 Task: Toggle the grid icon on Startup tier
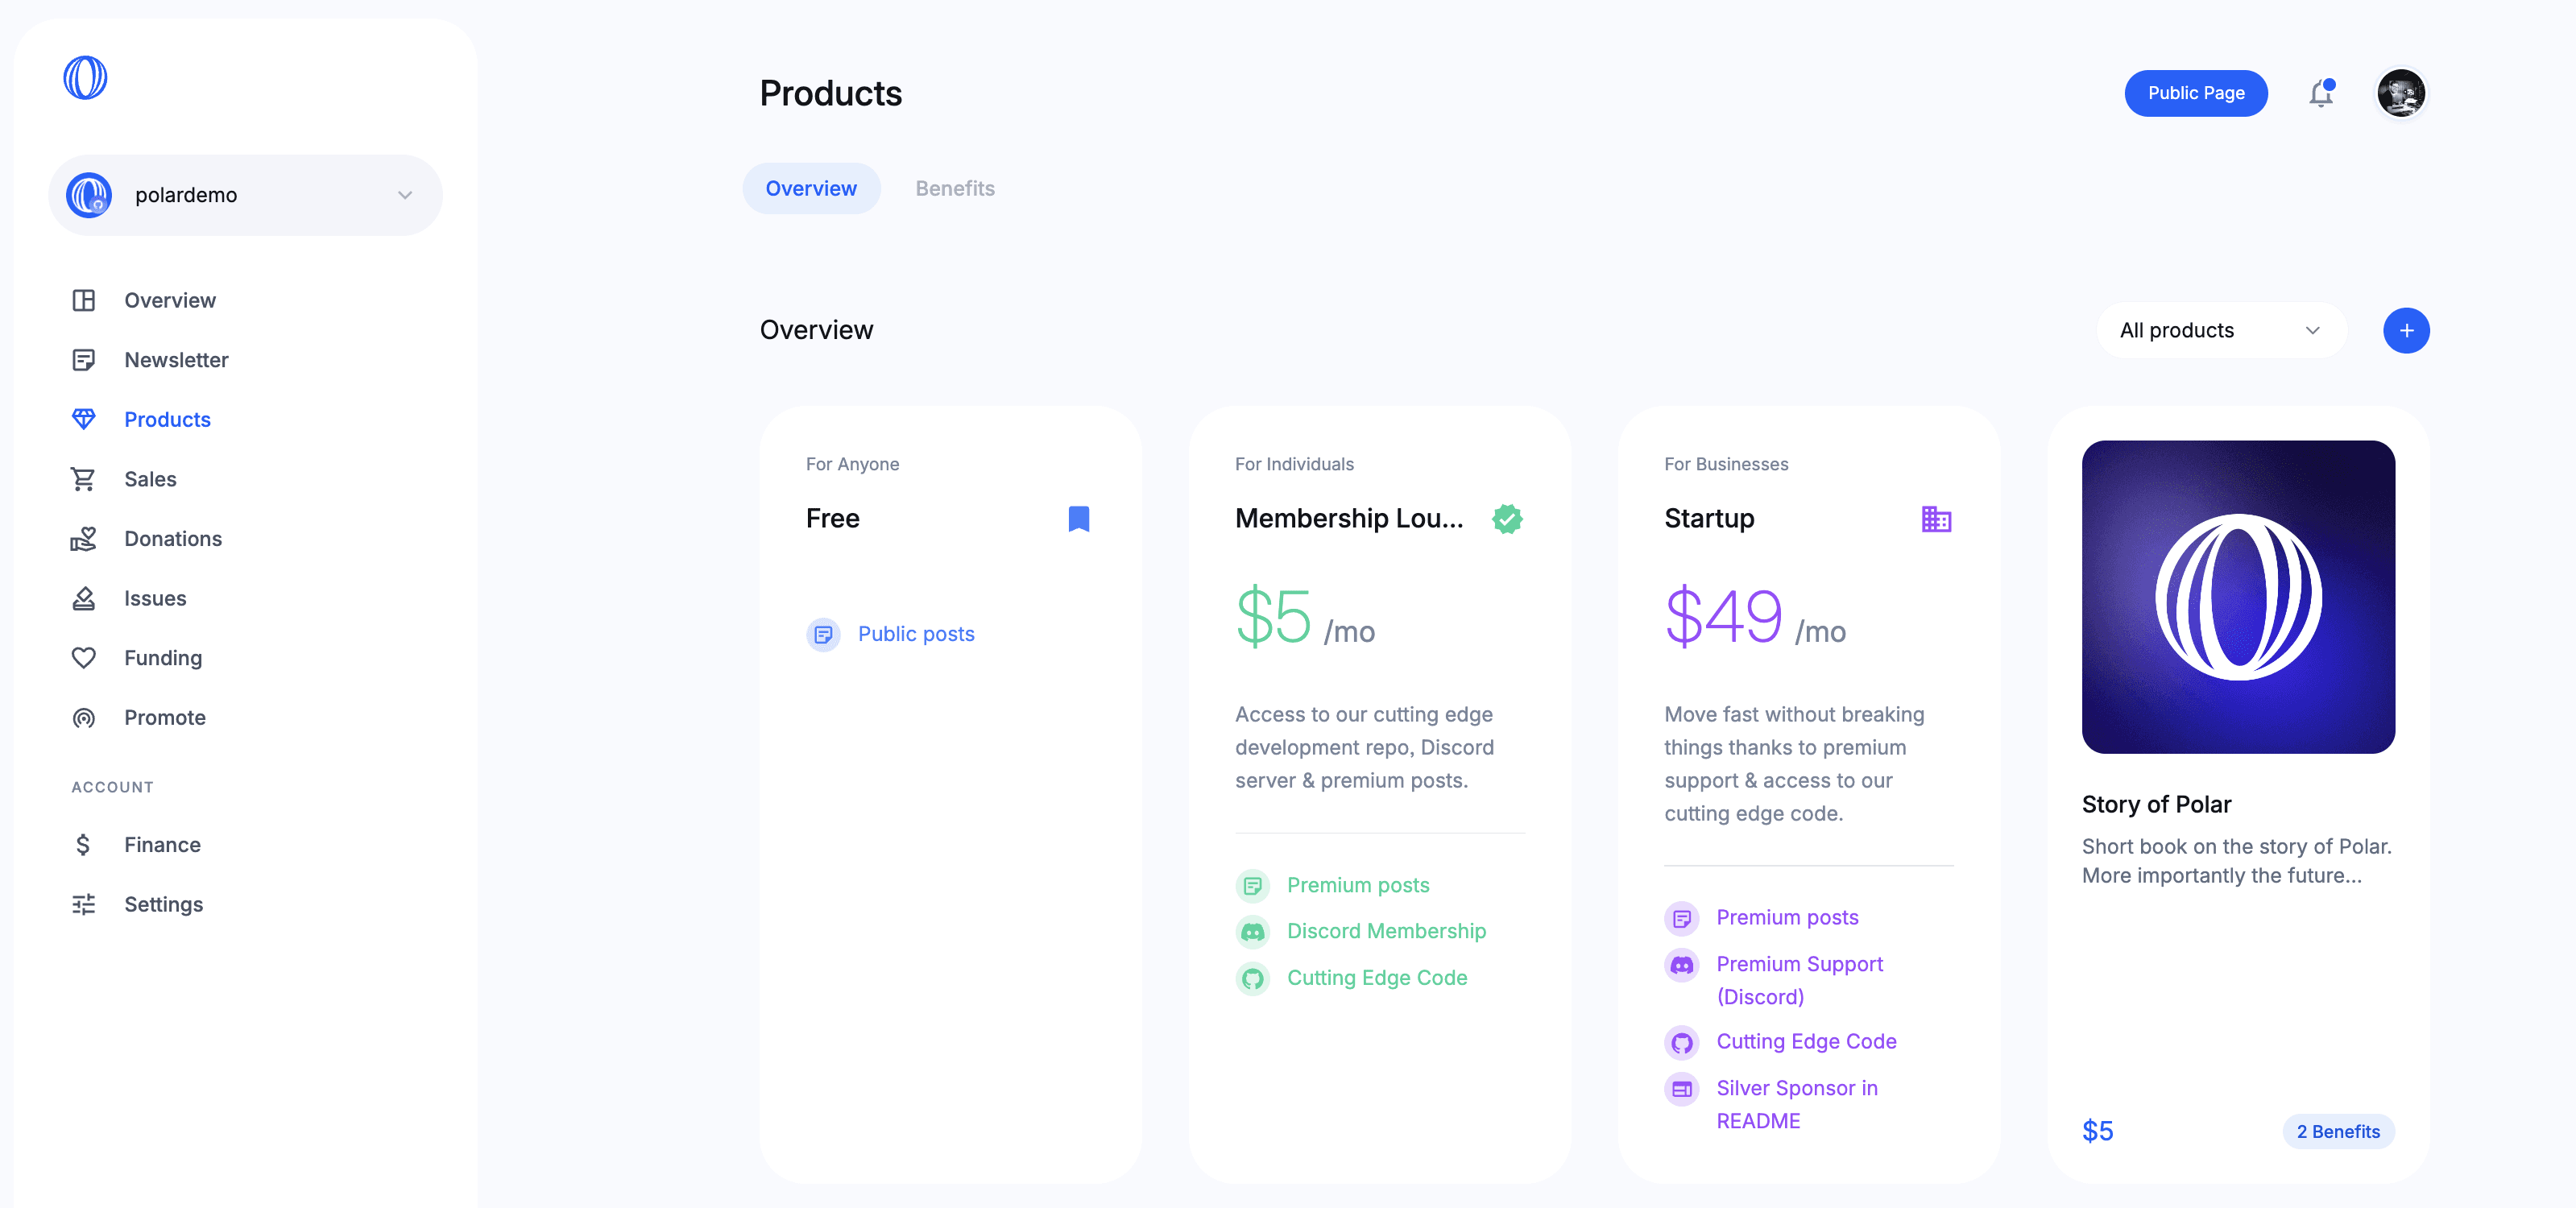point(1936,516)
